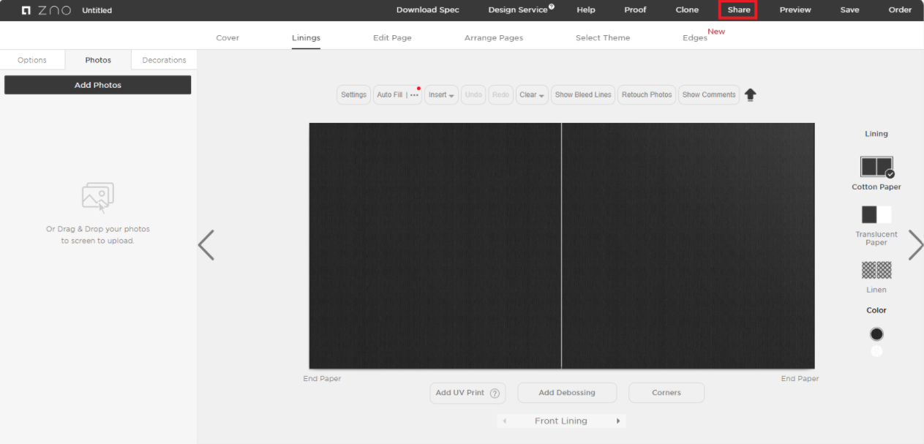
Task: Click the left lining page on canvas
Action: [x=435, y=246]
